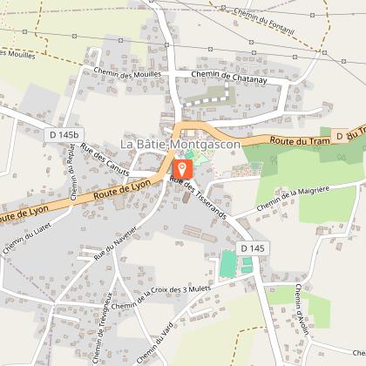Image resolution: width=366 pixels, height=366 pixels.
Task: Select the Chemin de Chatanay street label
Action: [x=229, y=77]
